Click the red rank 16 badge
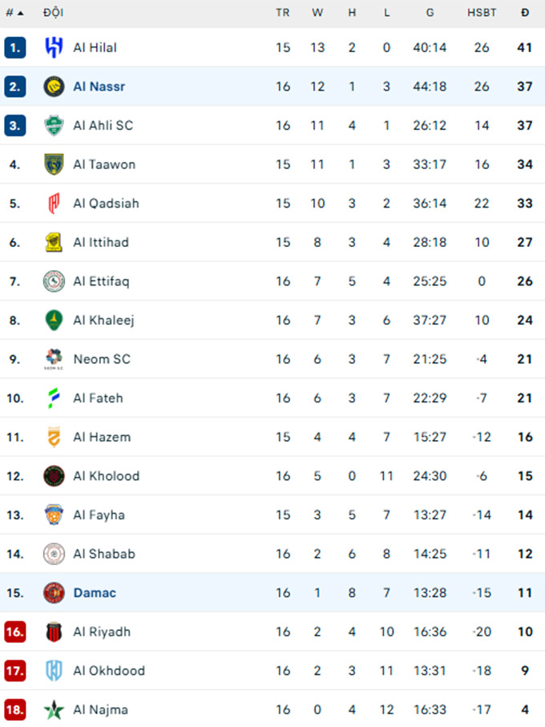545x727 pixels. coord(14,632)
